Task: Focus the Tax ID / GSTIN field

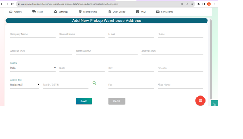Action: 65,85
